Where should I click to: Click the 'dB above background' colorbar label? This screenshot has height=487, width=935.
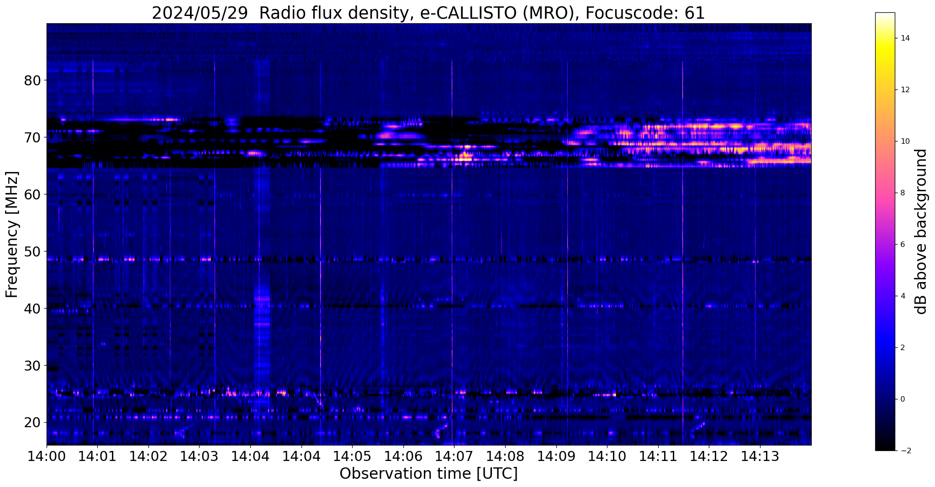click(x=921, y=231)
